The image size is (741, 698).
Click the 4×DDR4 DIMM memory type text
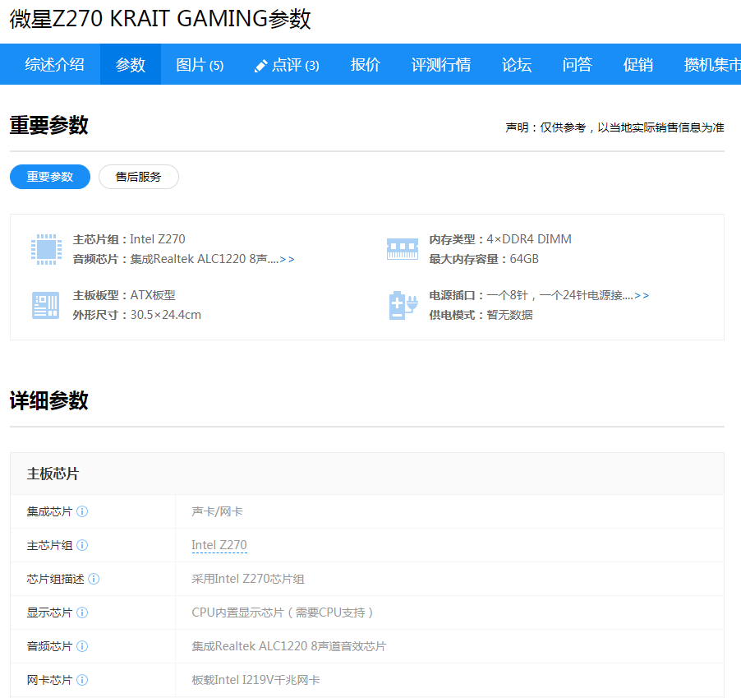click(529, 239)
